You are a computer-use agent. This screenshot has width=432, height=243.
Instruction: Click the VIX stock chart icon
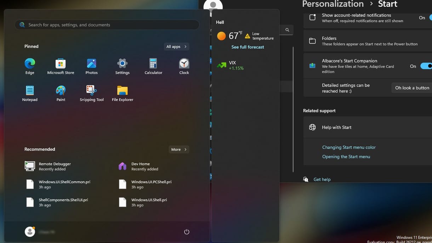(x=222, y=65)
